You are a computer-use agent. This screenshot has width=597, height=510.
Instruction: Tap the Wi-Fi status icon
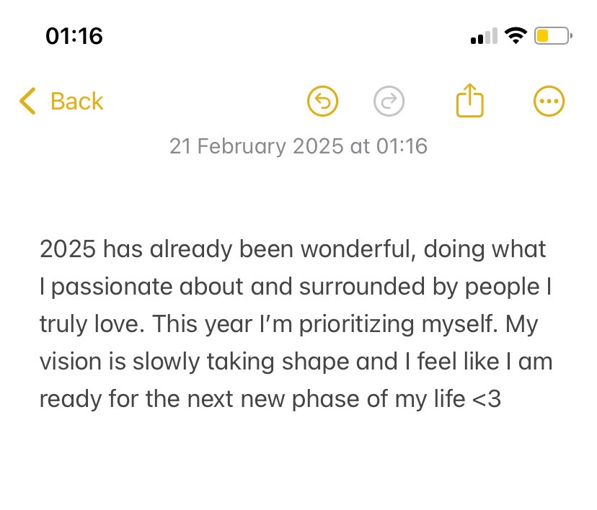(516, 35)
